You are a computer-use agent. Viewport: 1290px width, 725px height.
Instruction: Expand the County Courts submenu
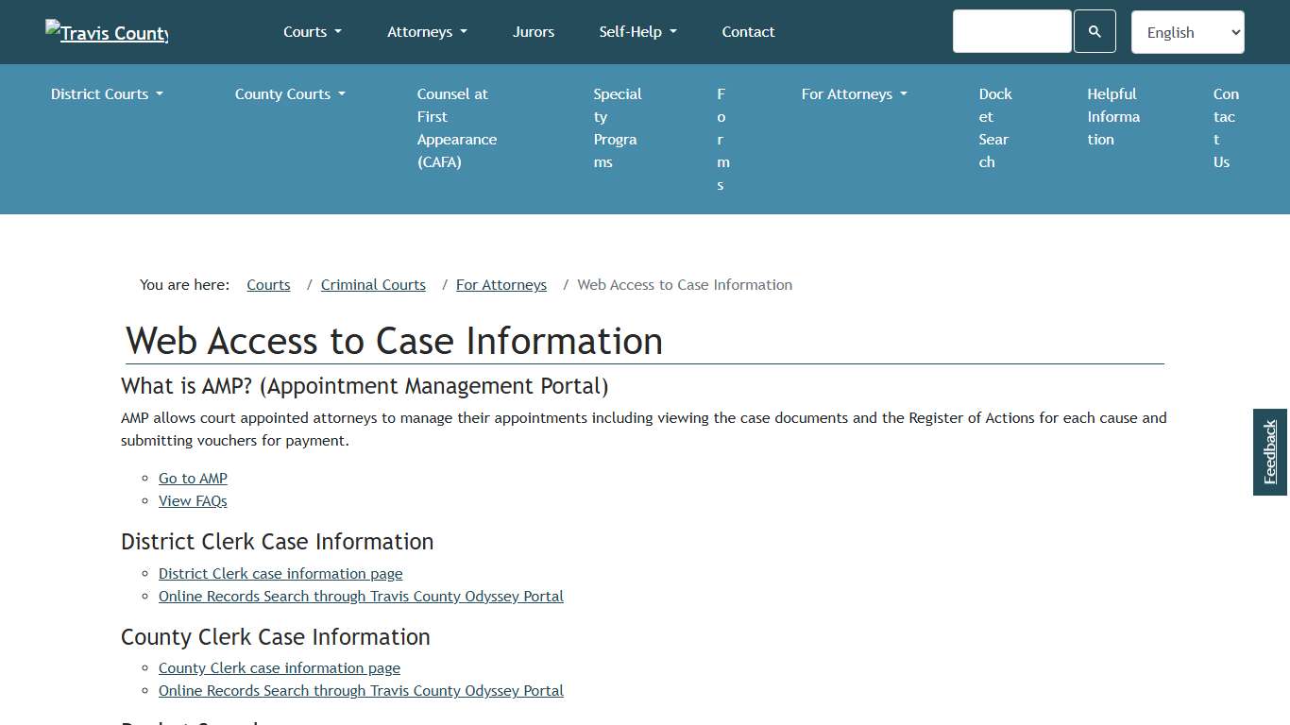289,93
